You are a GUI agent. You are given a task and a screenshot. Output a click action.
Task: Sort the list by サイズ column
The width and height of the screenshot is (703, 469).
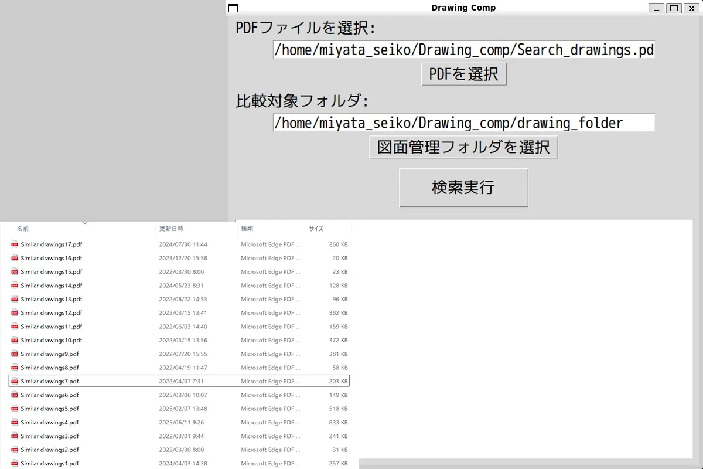(316, 229)
